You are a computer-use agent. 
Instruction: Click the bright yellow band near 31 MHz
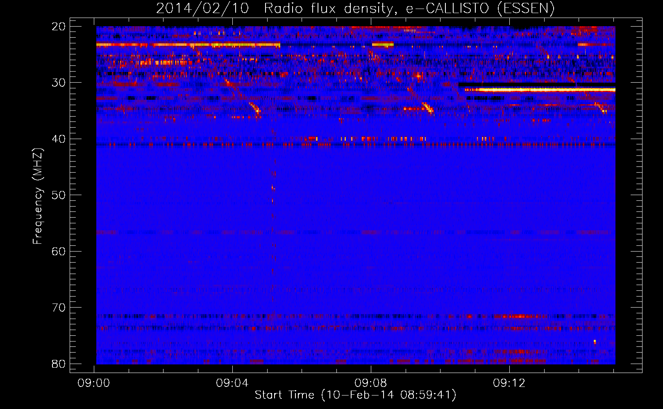click(x=540, y=90)
